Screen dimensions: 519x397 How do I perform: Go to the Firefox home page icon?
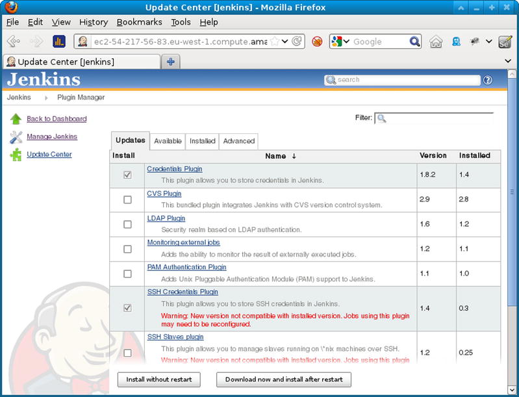tap(436, 42)
